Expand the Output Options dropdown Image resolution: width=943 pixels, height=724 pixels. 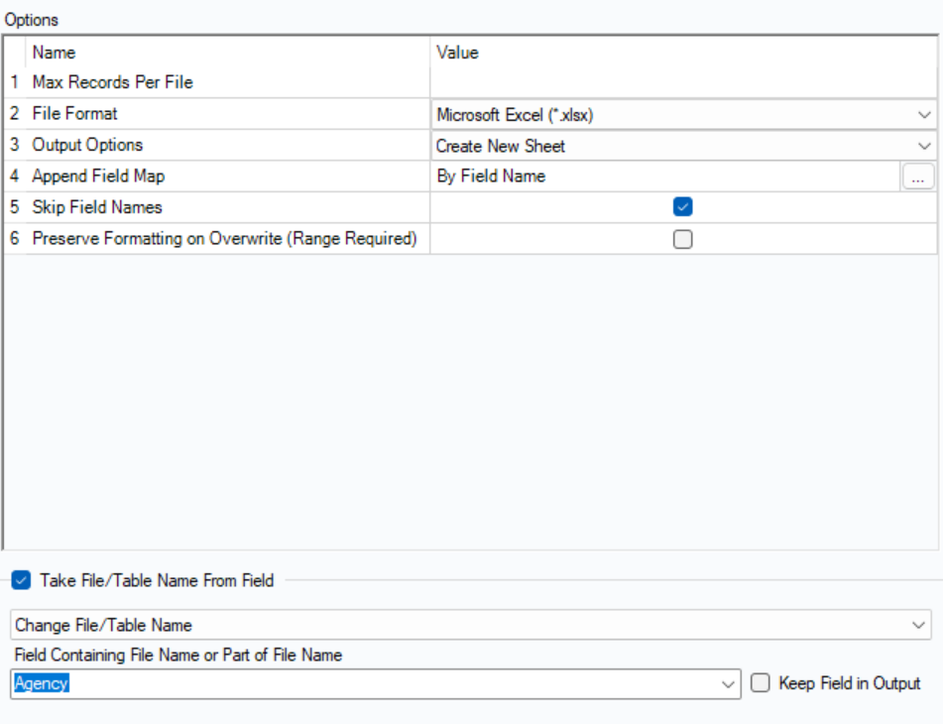[x=924, y=146]
